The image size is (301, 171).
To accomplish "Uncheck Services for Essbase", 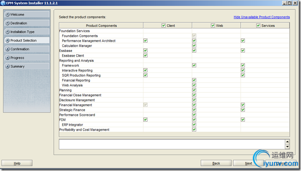I will click(x=243, y=50).
